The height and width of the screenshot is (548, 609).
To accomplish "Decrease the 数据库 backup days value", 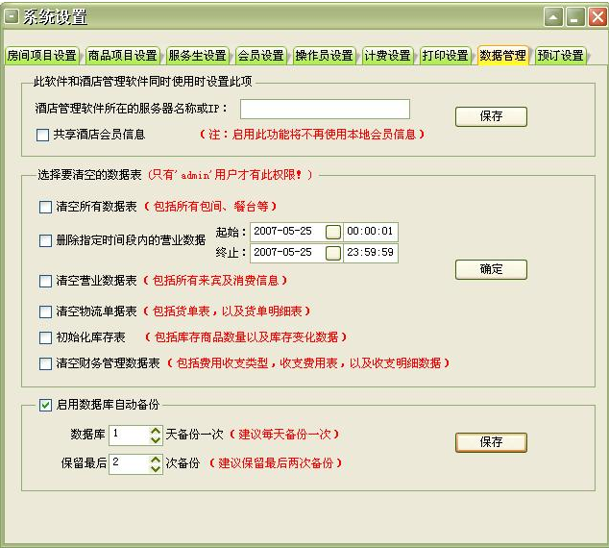I will [x=156, y=440].
